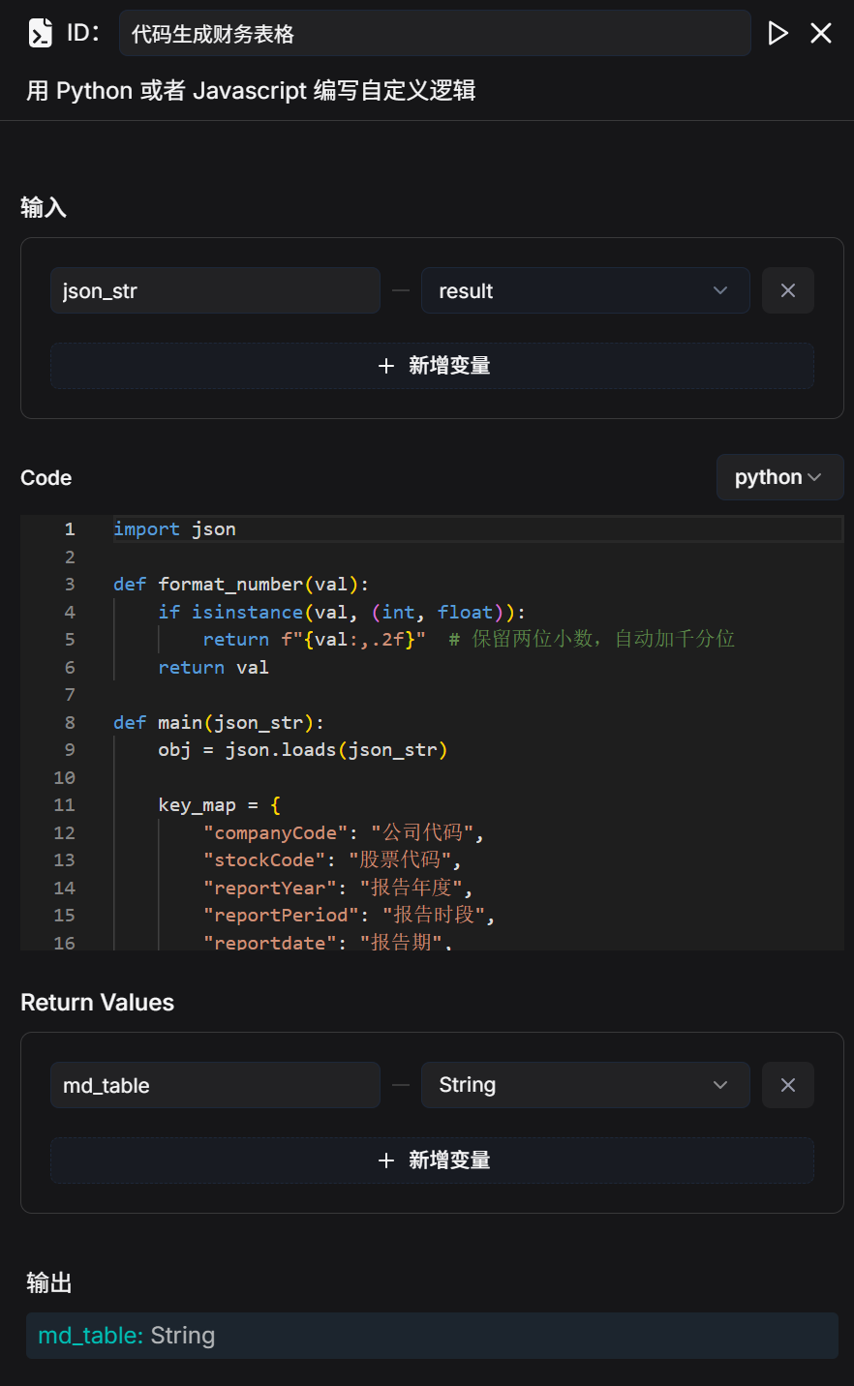Viewport: 854px width, 1386px height.
Task: Run the code node with play icon
Action: click(778, 34)
